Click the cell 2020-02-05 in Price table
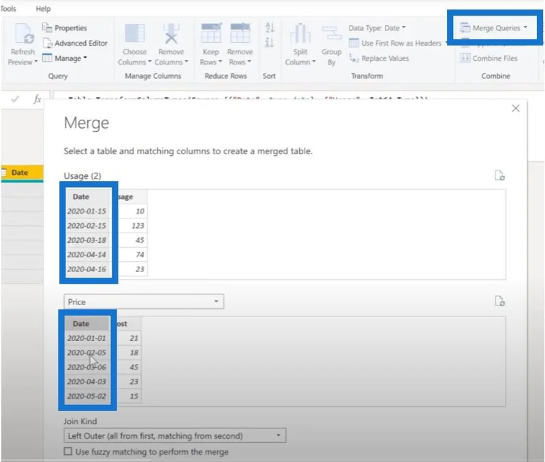This screenshot has height=462, width=545. pyautogui.click(x=87, y=352)
